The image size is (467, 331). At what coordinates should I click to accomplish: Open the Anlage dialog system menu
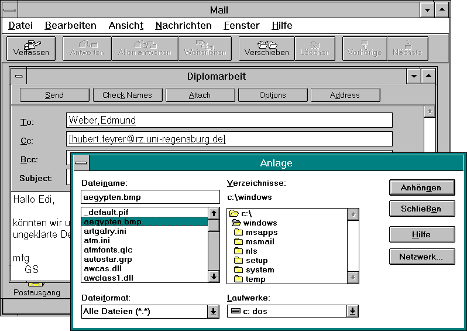(x=81, y=163)
